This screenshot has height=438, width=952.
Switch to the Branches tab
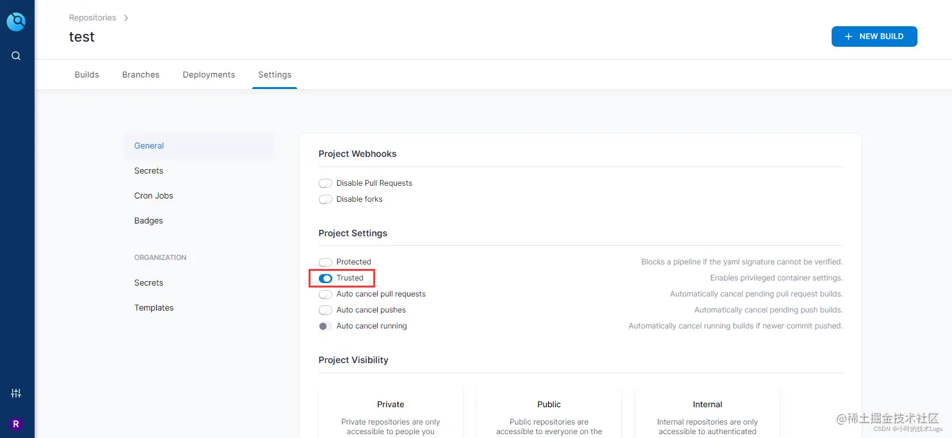point(141,74)
